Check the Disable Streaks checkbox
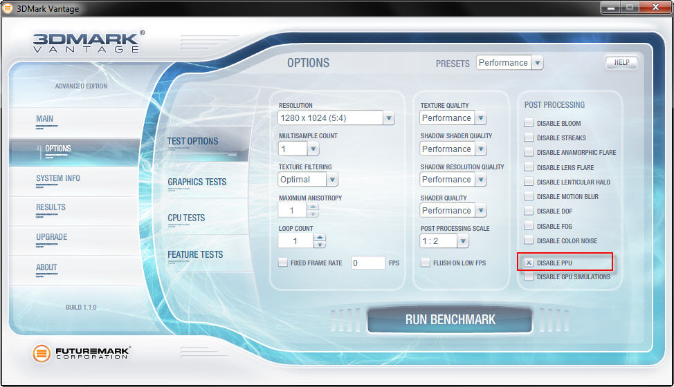The width and height of the screenshot is (674, 387). (x=529, y=138)
